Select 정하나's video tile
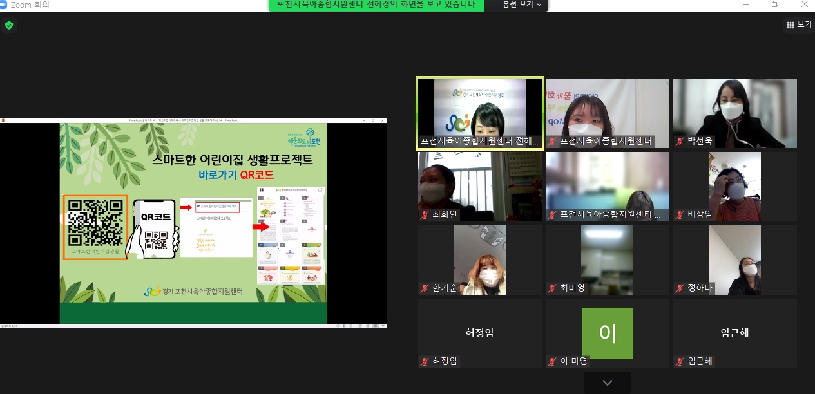Viewport: 815px width, 394px height. tap(735, 260)
